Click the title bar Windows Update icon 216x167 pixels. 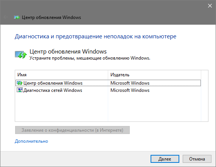coord(17,17)
